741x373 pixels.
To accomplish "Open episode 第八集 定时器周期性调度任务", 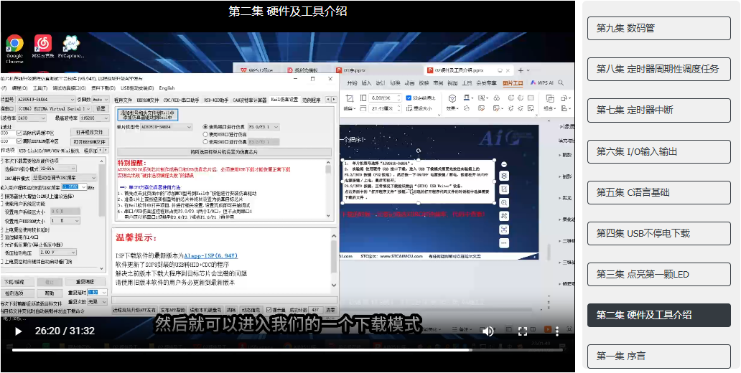I will [x=658, y=70].
